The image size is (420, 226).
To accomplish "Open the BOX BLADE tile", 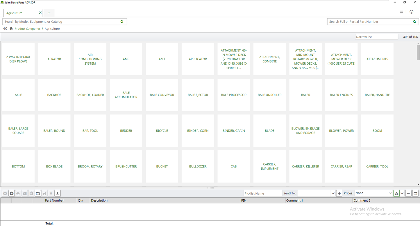I will coord(54,167).
